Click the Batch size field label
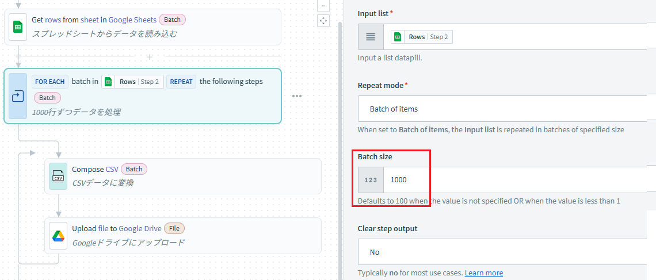 tap(375, 157)
